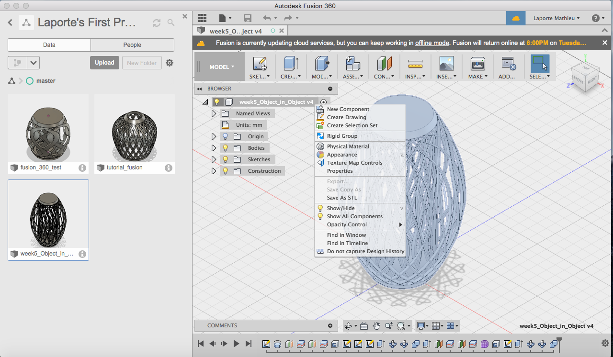Expand the Origin folder
Screen dimensions: 613x357
[x=214, y=136]
